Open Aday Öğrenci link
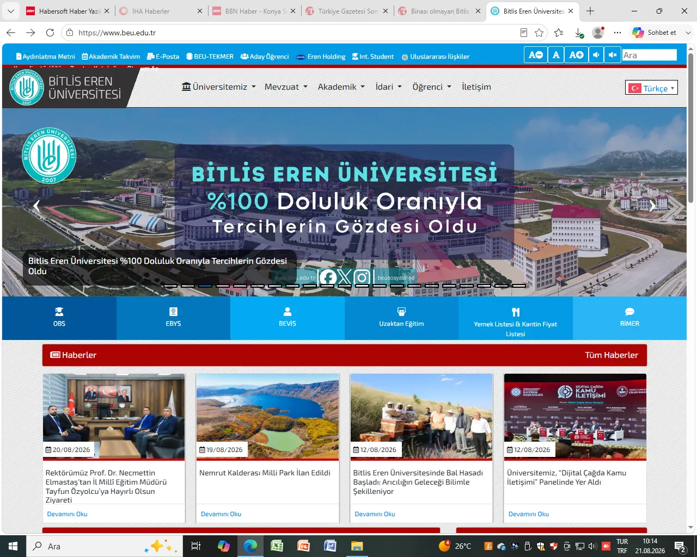Viewport: 697px width, 557px height. [x=265, y=57]
